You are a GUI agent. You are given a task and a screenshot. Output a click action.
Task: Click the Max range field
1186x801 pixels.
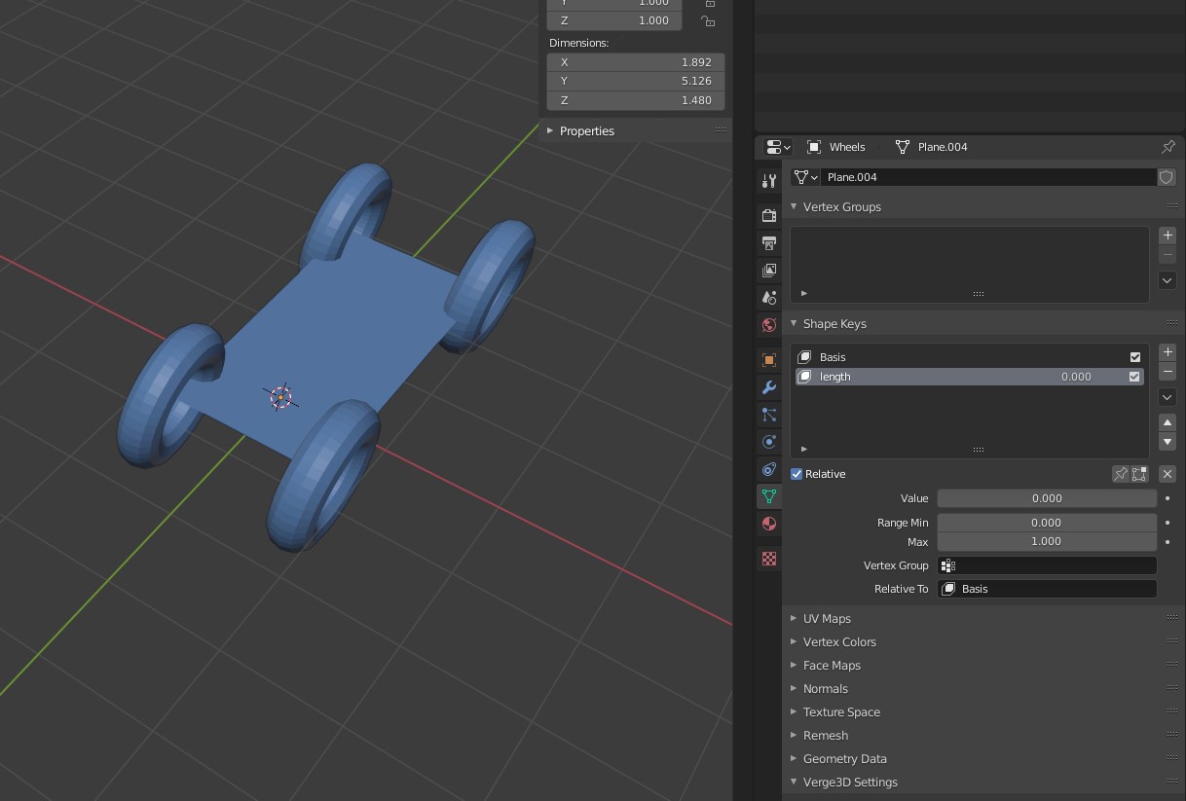coord(1047,542)
